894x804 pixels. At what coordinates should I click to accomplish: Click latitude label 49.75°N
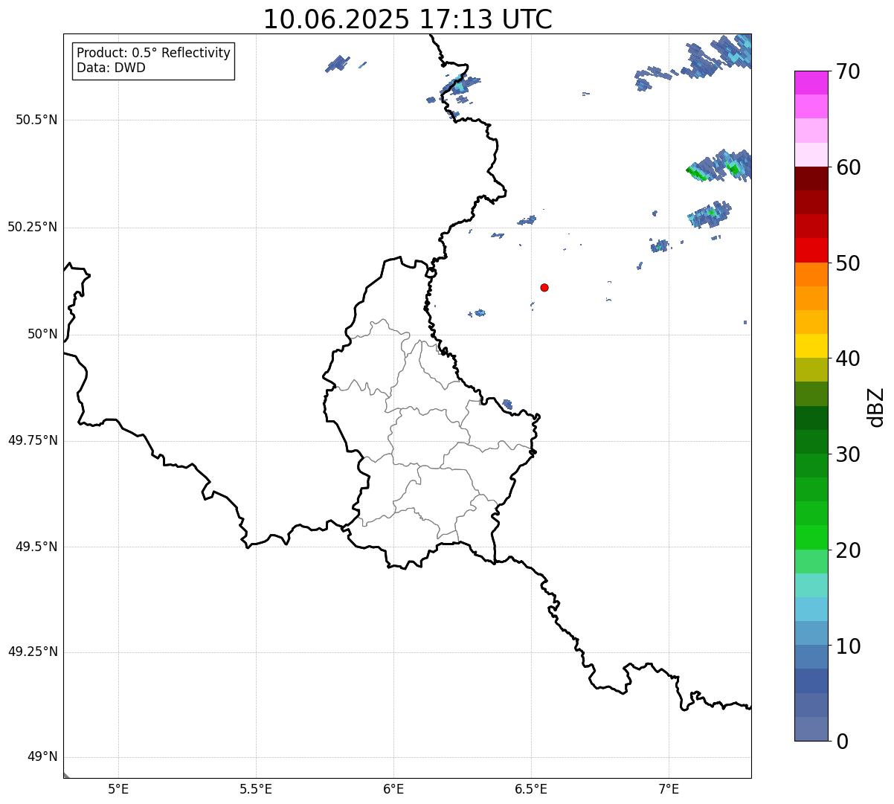click(33, 440)
